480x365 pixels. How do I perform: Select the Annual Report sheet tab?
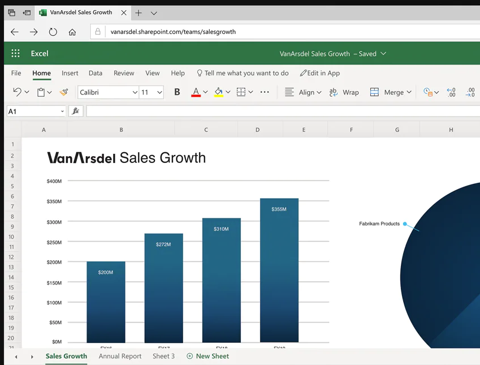click(x=120, y=356)
